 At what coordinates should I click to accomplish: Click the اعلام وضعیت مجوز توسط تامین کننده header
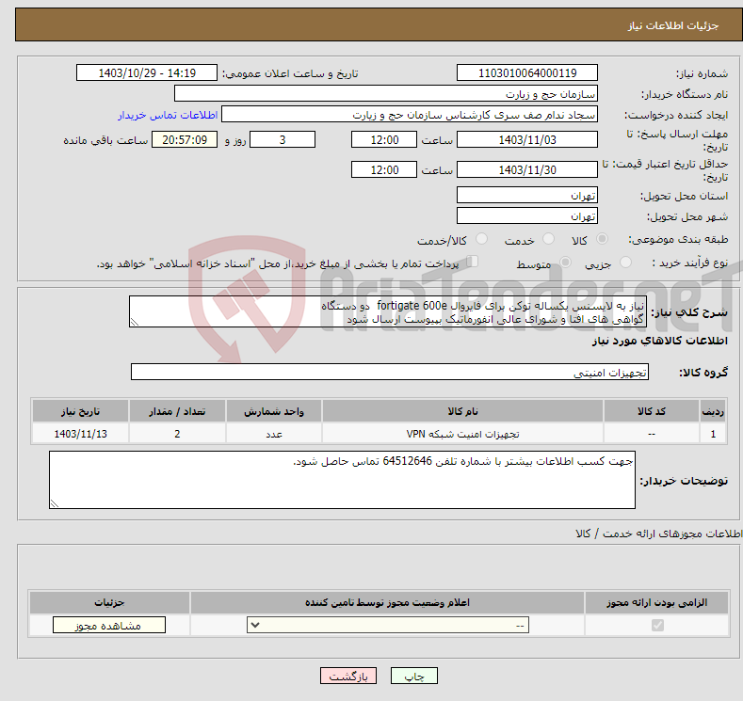tap(387, 602)
